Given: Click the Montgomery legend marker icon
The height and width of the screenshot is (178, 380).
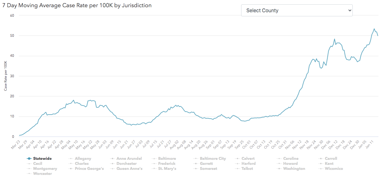Looking at the screenshot, I should click(x=29, y=169).
